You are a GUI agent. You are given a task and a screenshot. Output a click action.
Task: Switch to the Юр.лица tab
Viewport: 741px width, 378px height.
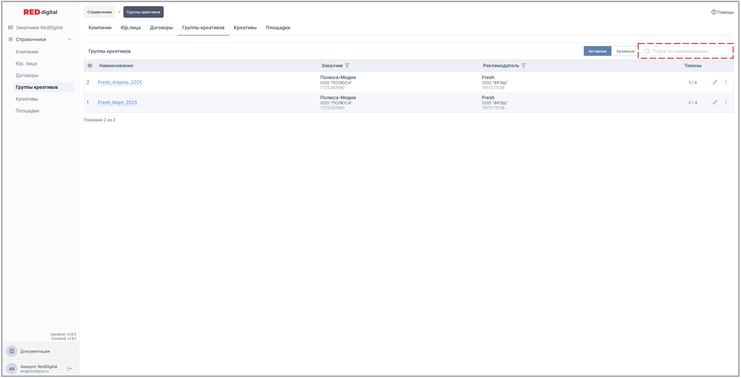131,27
